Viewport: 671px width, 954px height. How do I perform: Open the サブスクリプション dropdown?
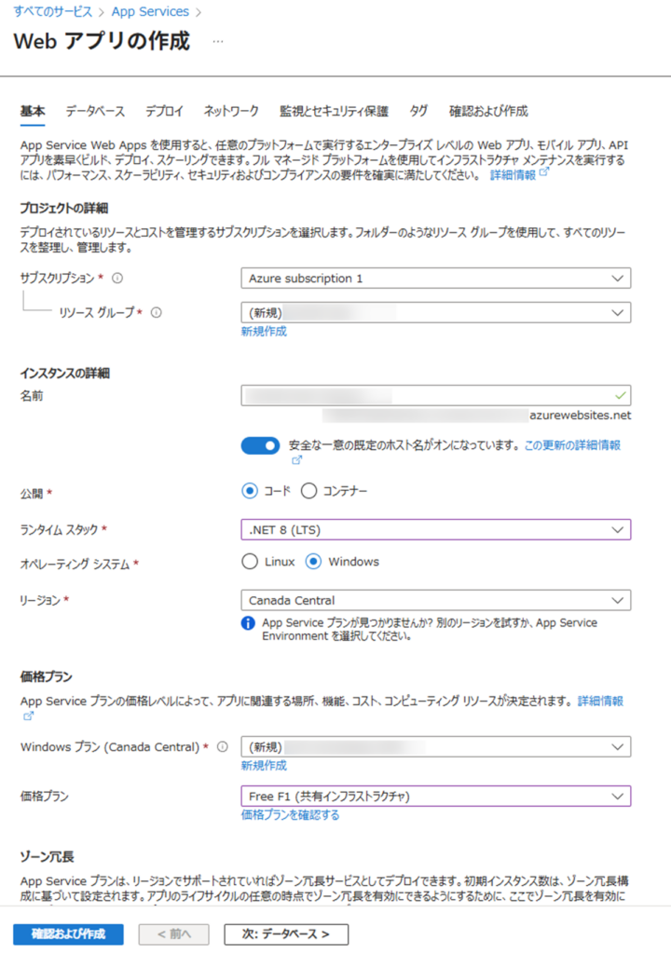click(435, 279)
